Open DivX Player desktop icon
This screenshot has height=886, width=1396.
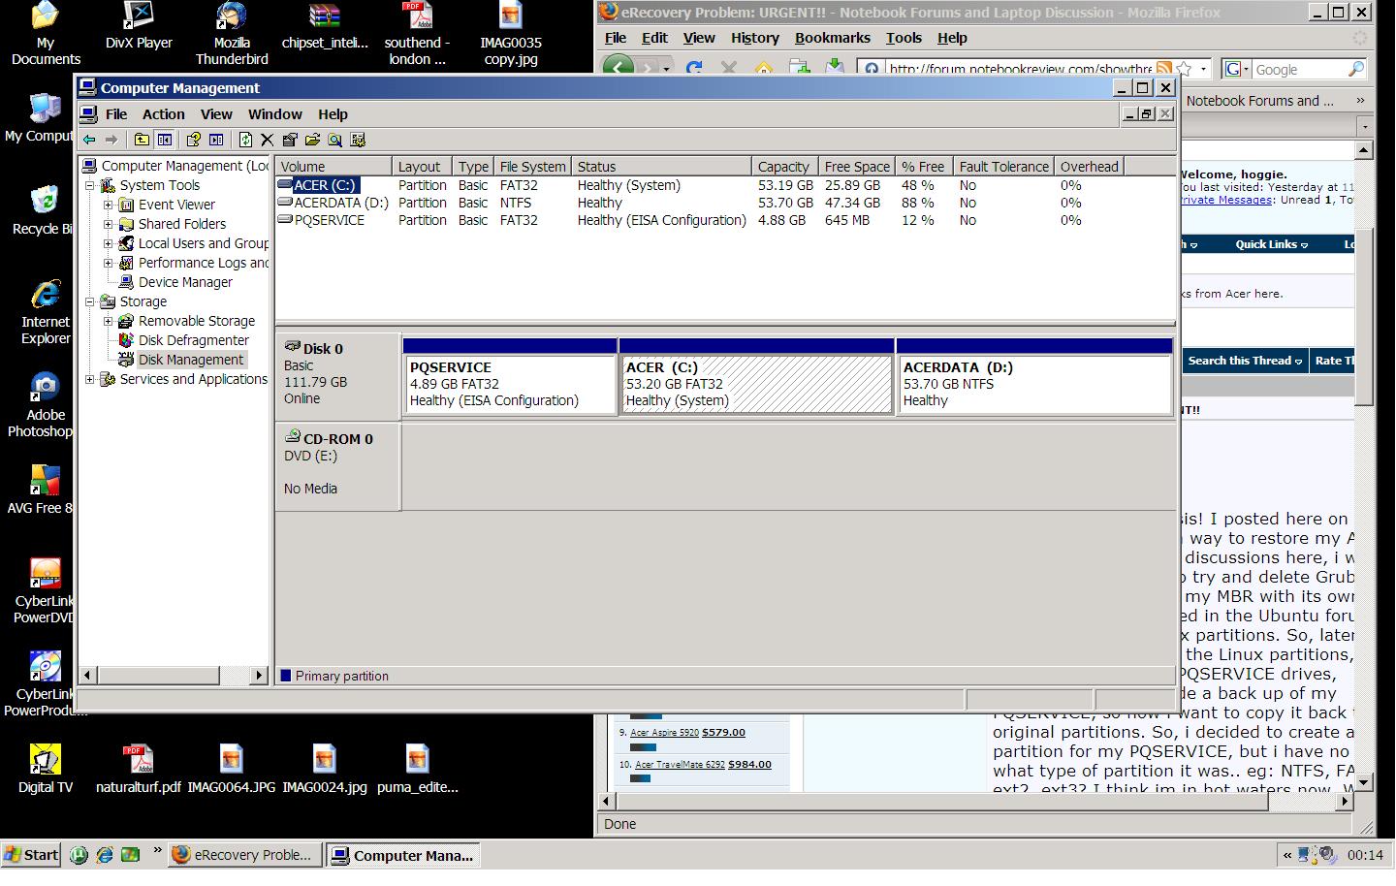pos(139,26)
